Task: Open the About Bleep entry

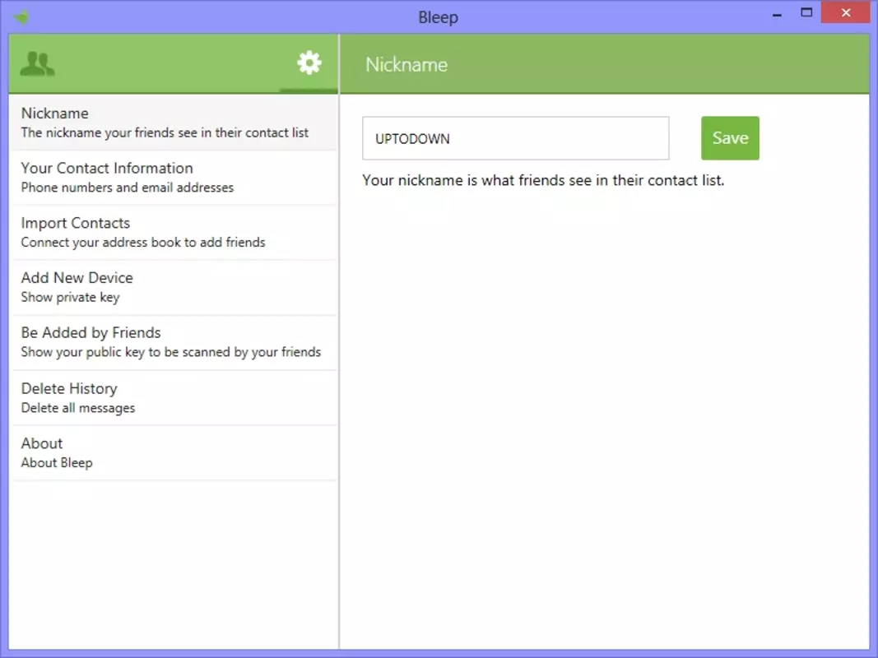Action: point(174,452)
